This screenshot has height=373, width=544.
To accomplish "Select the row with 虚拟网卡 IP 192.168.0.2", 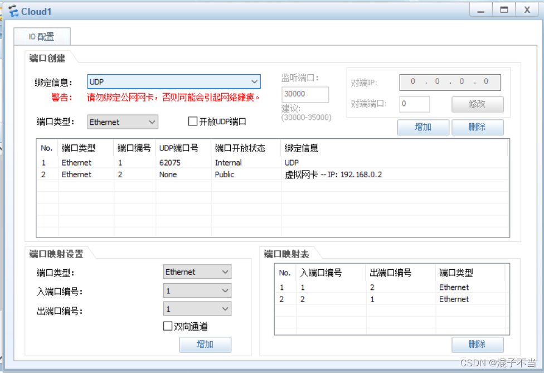I will point(273,174).
